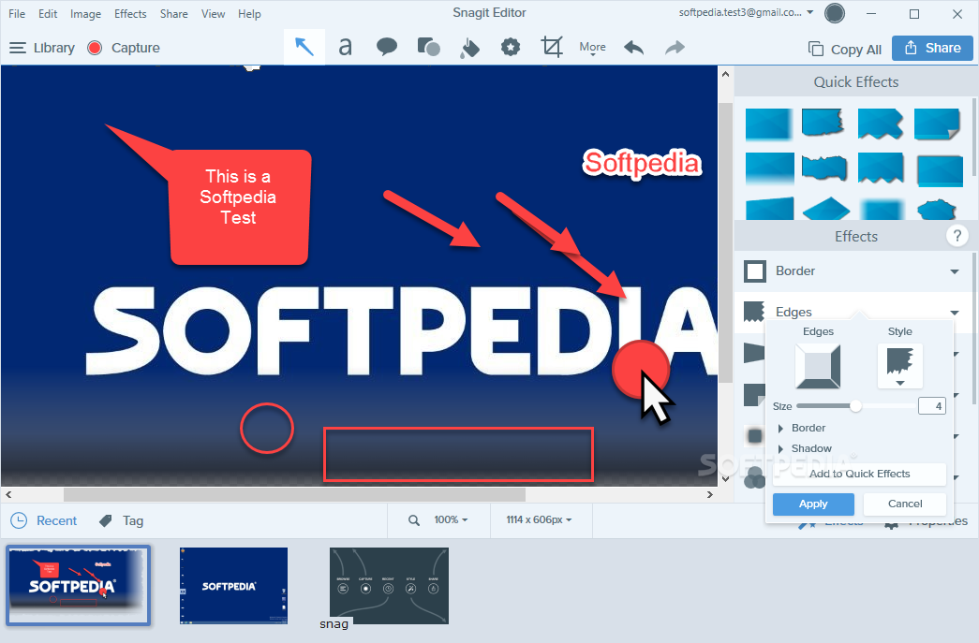Click the zoom magnifier icon

coord(414,520)
